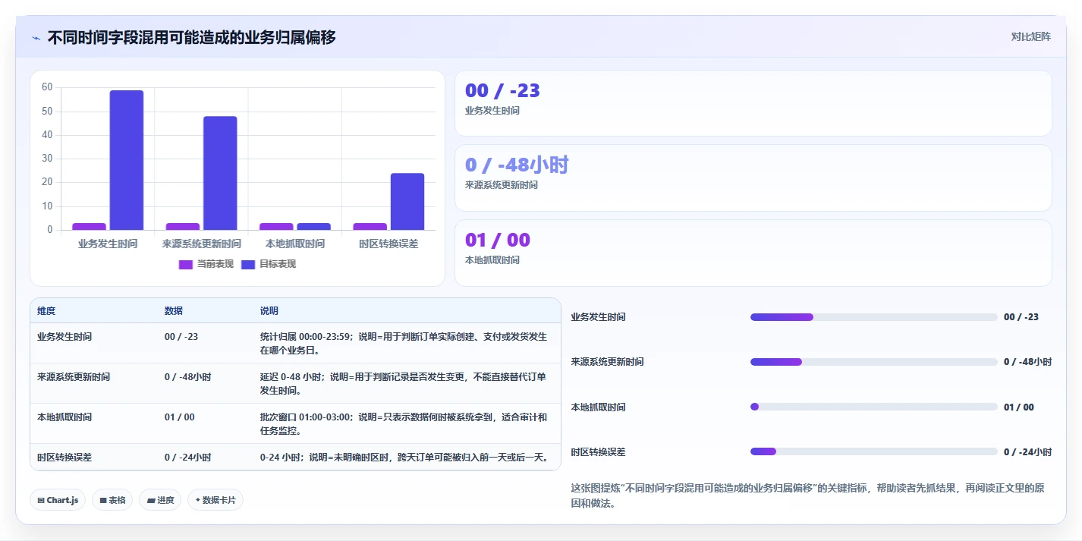This screenshot has width=1082, height=541.
Task: Toggle the 目标表现 legend swatch
Action: tap(248, 264)
